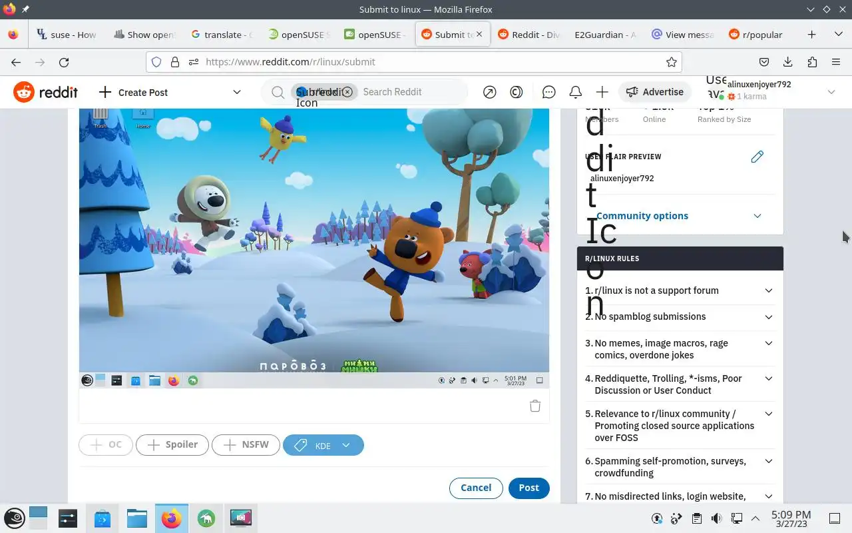Click the screenshot tool taskbar icon
Image resolution: width=852 pixels, height=533 pixels.
[x=240, y=518]
